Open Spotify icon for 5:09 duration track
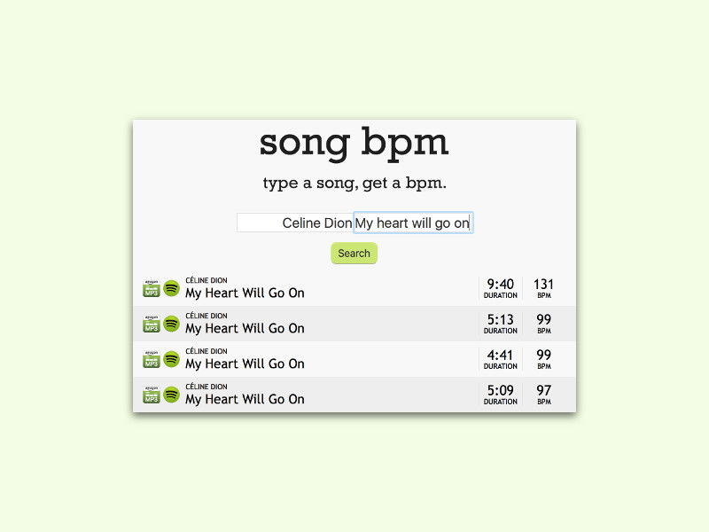Image resolution: width=709 pixels, height=532 pixels. click(171, 395)
